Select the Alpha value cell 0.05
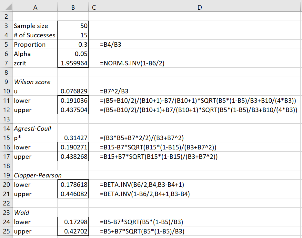Screen dimensions: 302x238 (x=73, y=54)
